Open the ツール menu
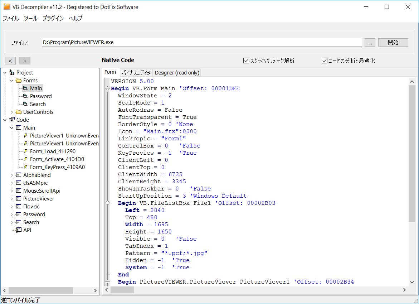This screenshot has height=304, width=419. coord(31,18)
